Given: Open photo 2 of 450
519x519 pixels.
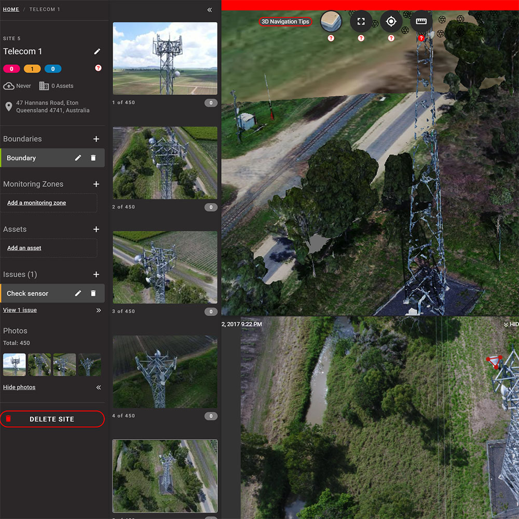Looking at the screenshot, I should coord(165,163).
